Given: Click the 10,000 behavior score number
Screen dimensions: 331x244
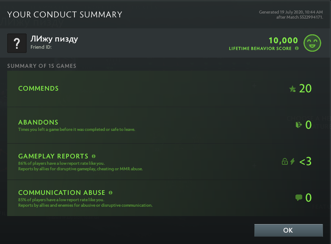Looking at the screenshot, I should coord(283,40).
